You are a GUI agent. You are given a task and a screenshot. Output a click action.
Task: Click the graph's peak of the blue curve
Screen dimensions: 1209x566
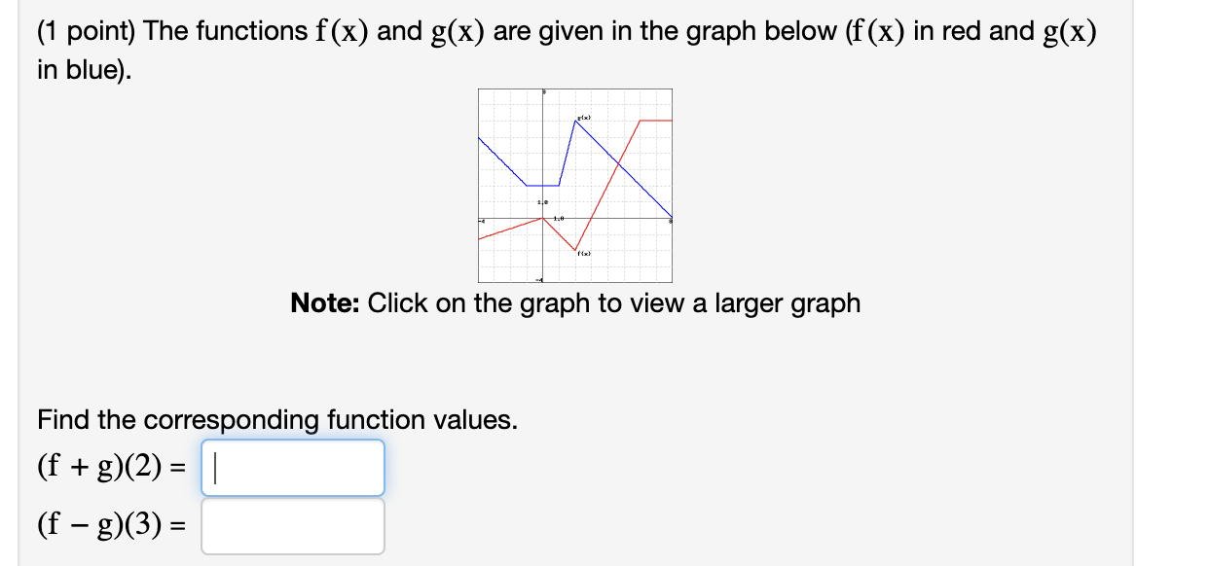(575, 122)
